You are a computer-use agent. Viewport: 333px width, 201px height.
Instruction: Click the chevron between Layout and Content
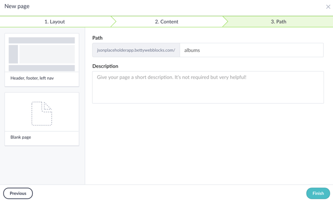(x=113, y=22)
